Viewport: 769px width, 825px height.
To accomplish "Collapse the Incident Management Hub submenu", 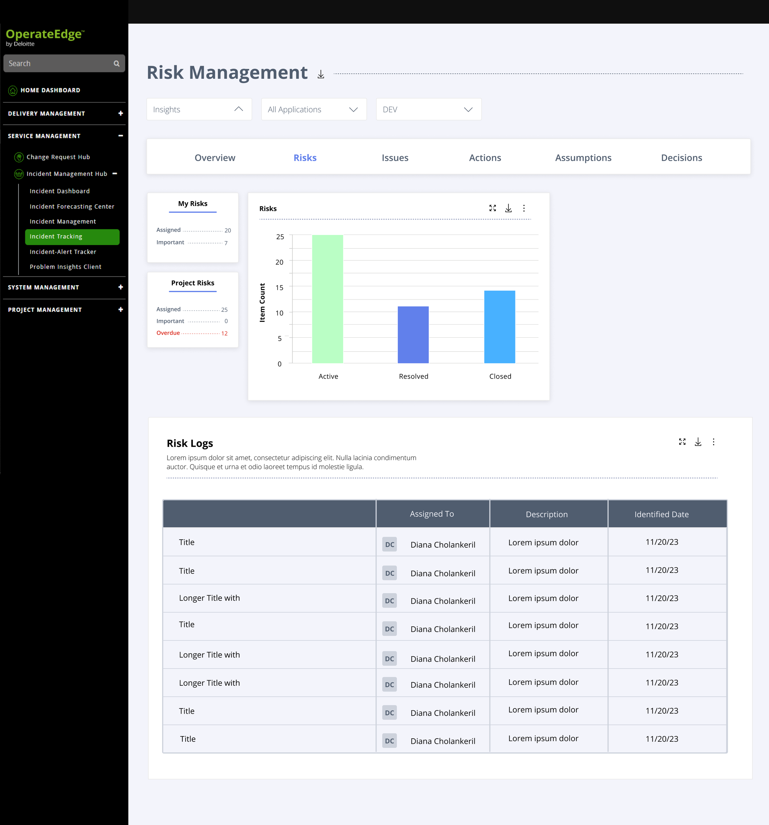I will point(115,173).
